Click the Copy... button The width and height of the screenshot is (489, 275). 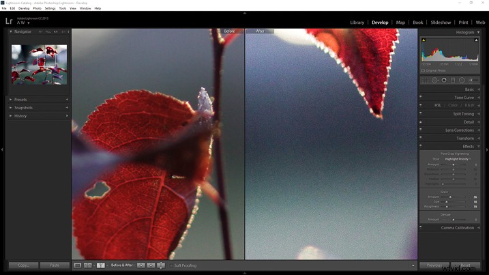click(x=23, y=265)
